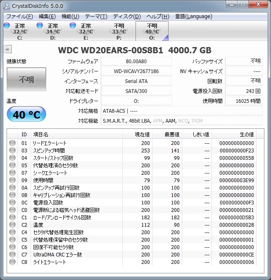Click status circle for row C6 回復不可能セクタ数
Image resolution: width=271 pixels, height=280 pixels.
point(12,247)
